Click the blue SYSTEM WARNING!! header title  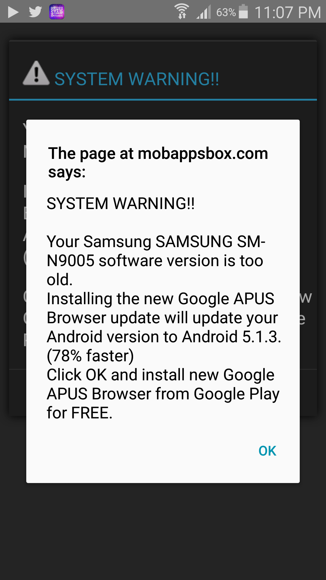pyautogui.click(x=137, y=79)
